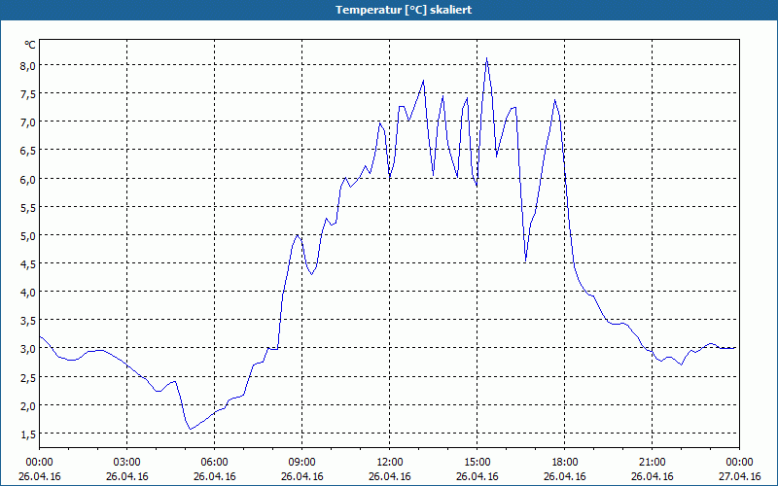Click the 6,0 y-axis label
778x486 pixels.
(27, 179)
